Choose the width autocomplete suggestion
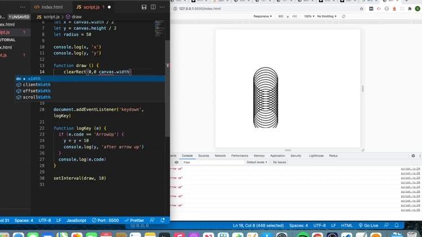 tap(90, 78)
